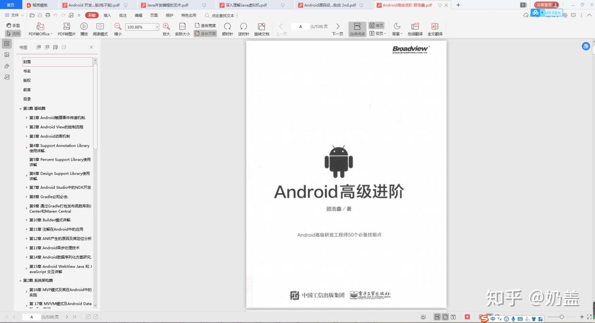The height and width of the screenshot is (323, 595).
Task: Add a new bookmark in the 书签 panel
Action: pos(55,47)
